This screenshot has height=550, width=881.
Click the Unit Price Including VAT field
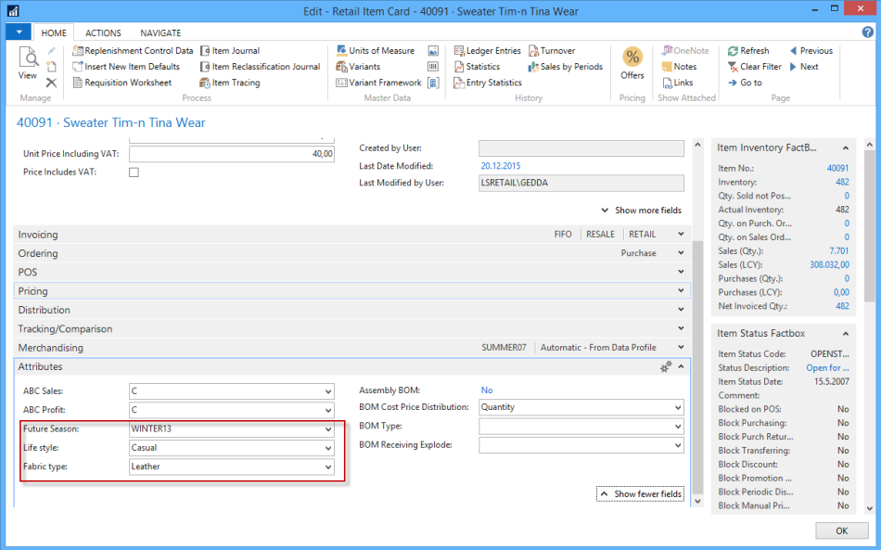click(x=231, y=154)
